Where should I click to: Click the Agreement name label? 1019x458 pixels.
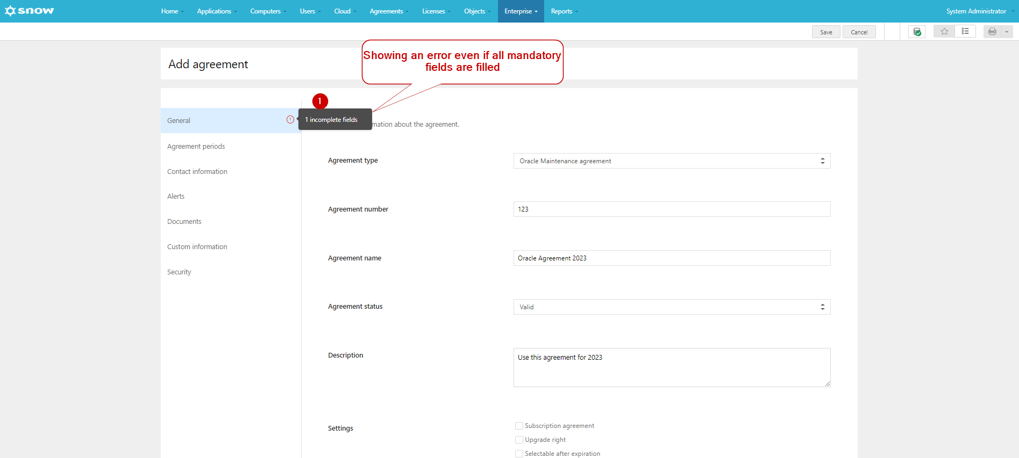354,258
